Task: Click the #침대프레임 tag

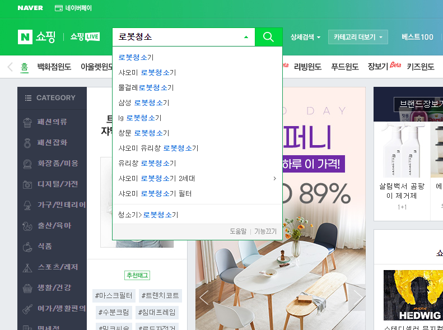Action: pyautogui.click(x=157, y=313)
